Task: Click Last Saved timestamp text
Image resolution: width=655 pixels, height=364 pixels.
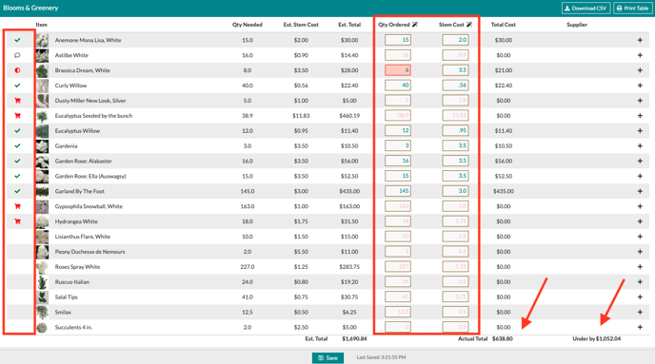Action: 381,357
